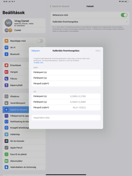Tap the Főképernyő grid icon
The image size is (132, 176).
pyautogui.click(x=6, y=116)
